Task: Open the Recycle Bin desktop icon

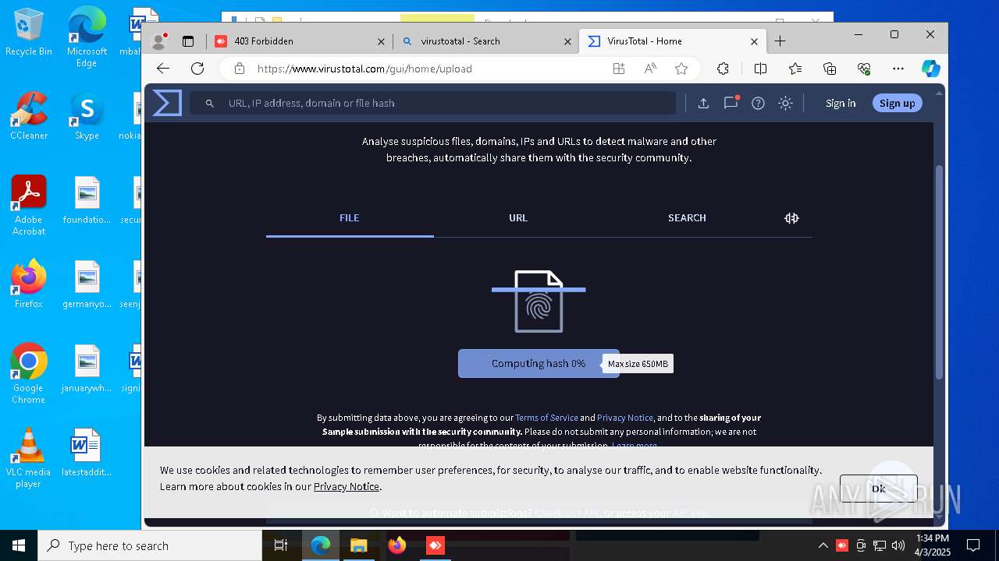Action: [x=29, y=32]
